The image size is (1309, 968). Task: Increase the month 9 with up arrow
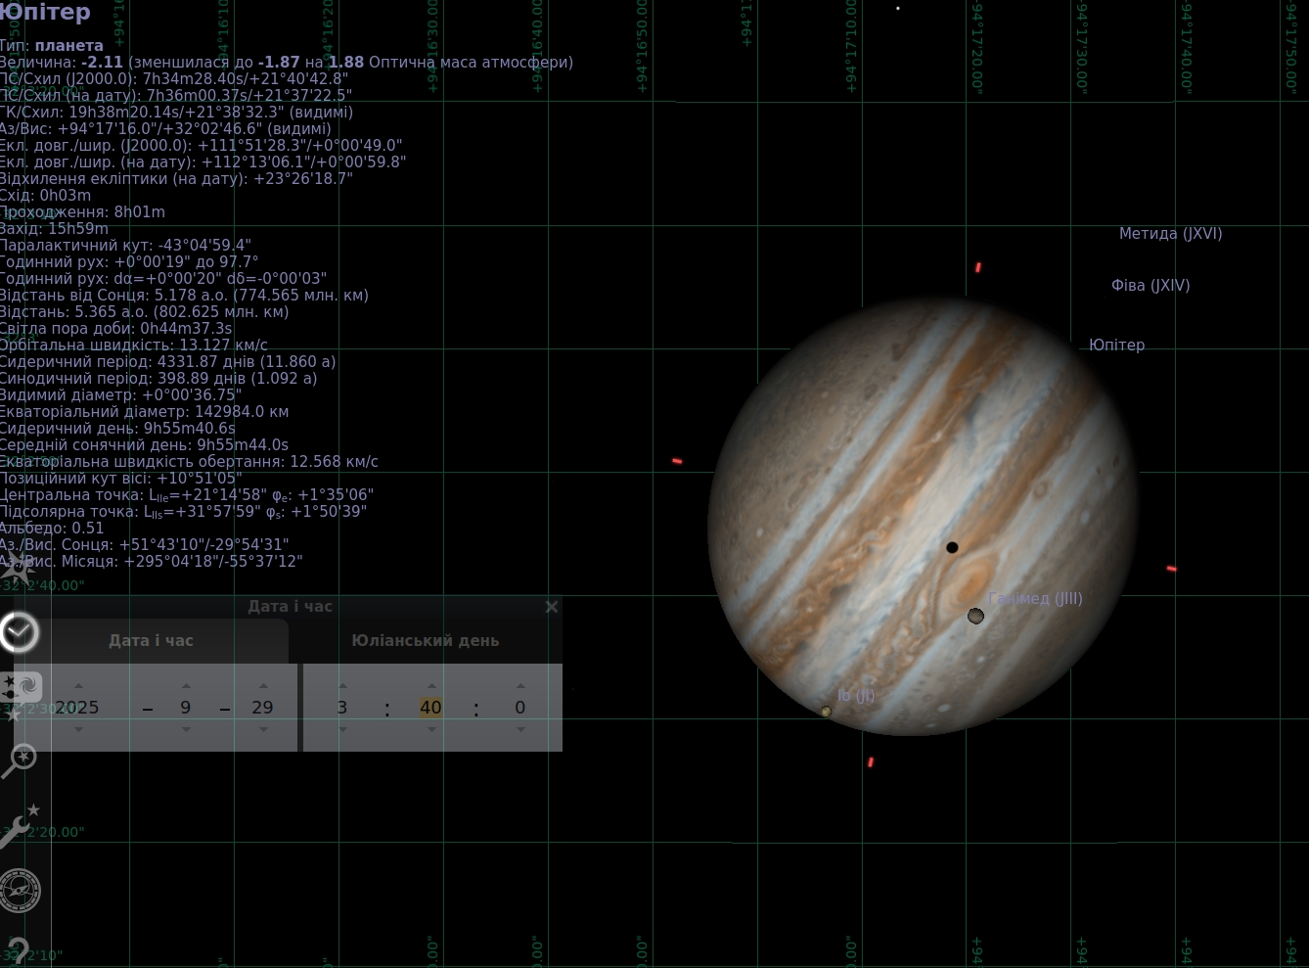[186, 686]
